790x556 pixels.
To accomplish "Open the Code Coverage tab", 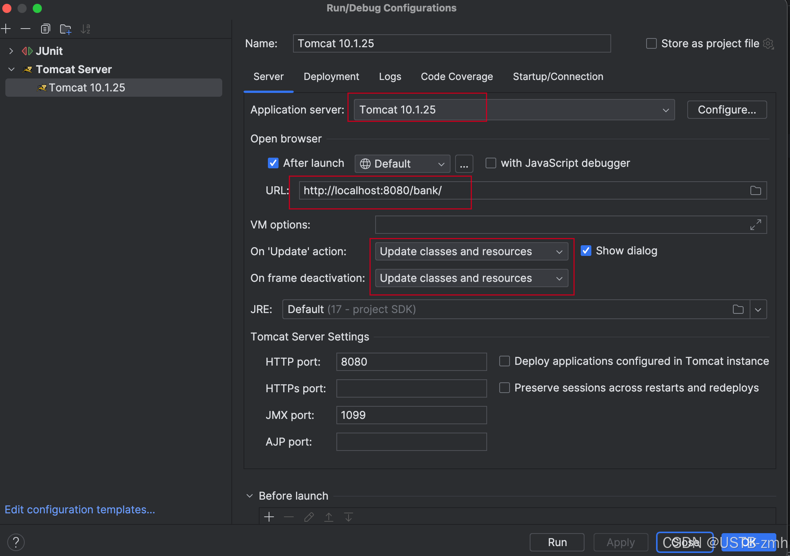I will (457, 77).
